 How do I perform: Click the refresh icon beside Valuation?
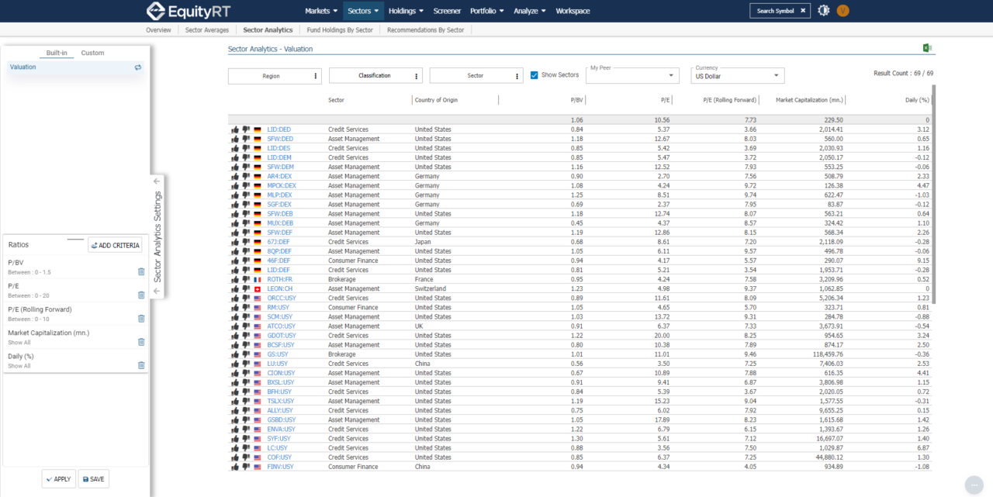pyautogui.click(x=137, y=67)
